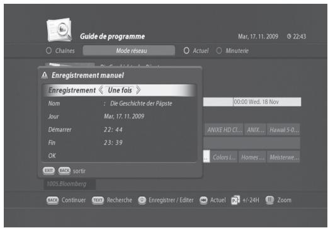Click the 00:00 Wed. 18 Nov timeline marker
Image resolution: width=328 pixels, height=228 pixels.
(x=256, y=102)
